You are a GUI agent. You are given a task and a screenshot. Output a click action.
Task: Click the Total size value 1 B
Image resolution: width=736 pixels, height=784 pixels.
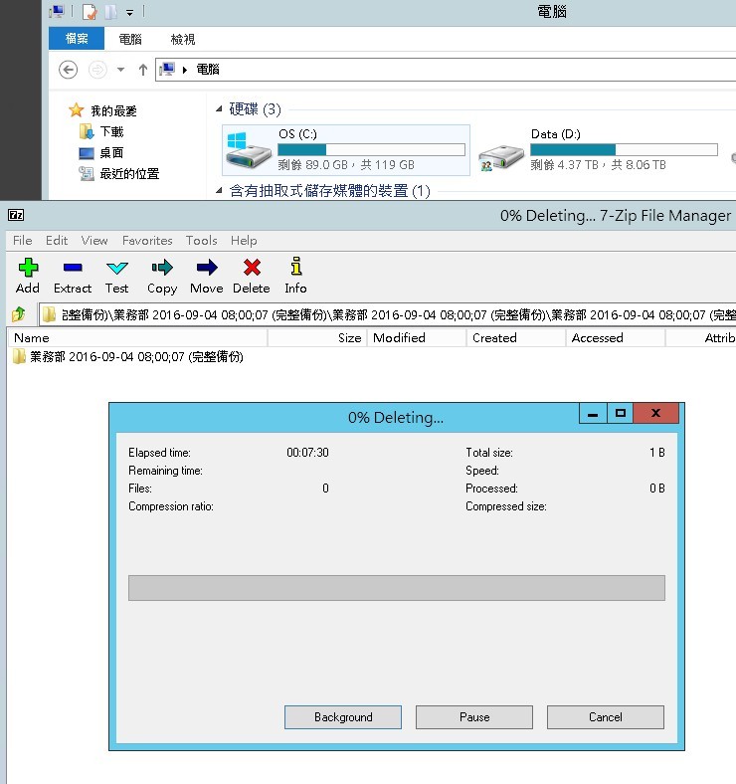(x=657, y=453)
